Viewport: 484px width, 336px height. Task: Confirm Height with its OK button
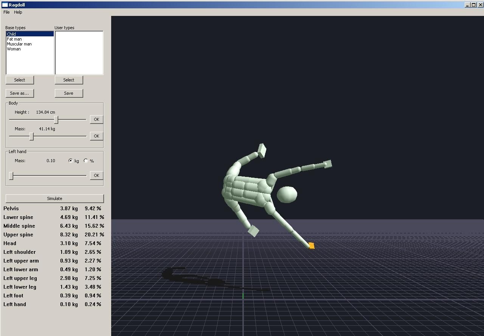[96, 119]
